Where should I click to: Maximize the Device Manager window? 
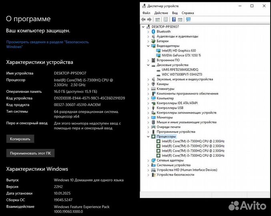(x=252, y=6)
